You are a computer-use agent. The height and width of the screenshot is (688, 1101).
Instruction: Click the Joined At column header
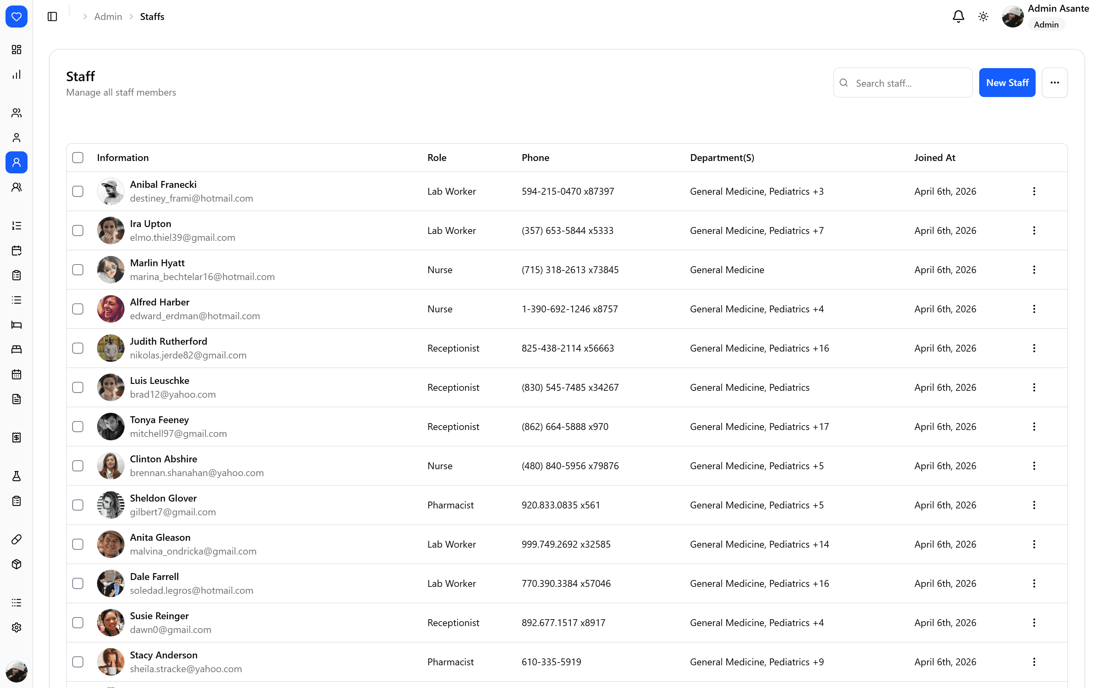[934, 158]
